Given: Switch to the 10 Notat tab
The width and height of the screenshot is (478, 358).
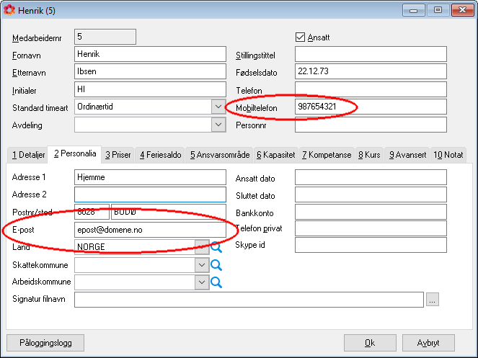Looking at the screenshot, I should click(448, 155).
